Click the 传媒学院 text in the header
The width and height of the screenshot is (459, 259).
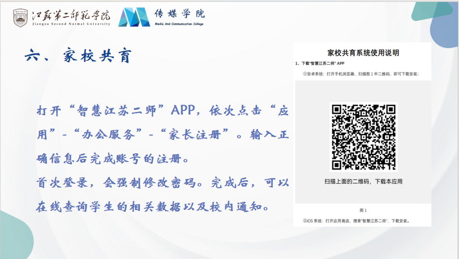pos(180,14)
